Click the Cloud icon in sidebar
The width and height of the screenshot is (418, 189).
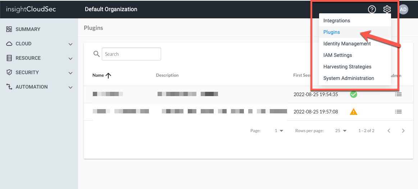(x=9, y=44)
